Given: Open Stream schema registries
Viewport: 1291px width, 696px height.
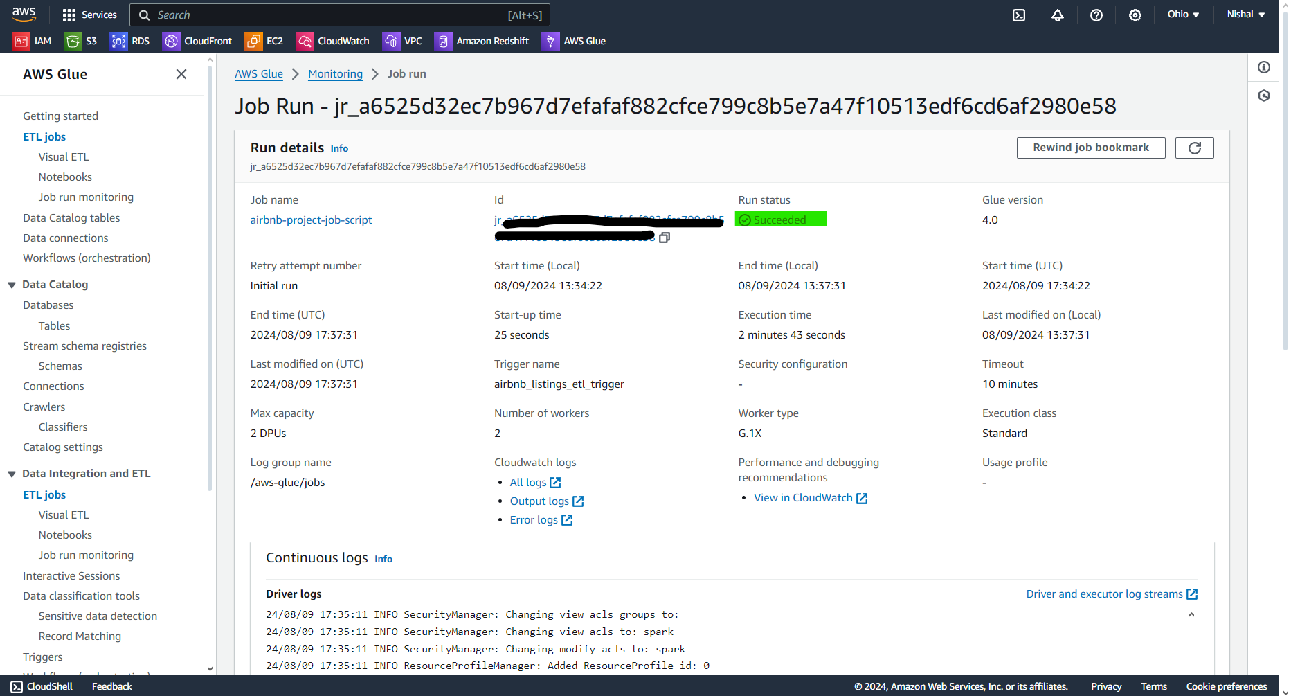Looking at the screenshot, I should [x=84, y=346].
